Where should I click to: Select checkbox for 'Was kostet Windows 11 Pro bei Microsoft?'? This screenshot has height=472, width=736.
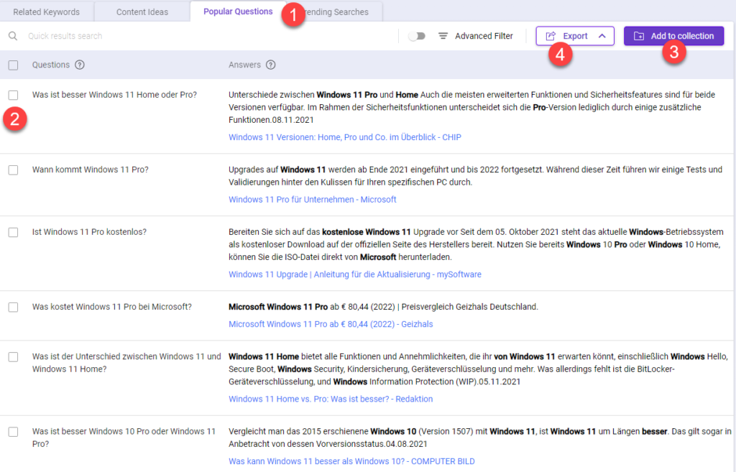(13, 307)
